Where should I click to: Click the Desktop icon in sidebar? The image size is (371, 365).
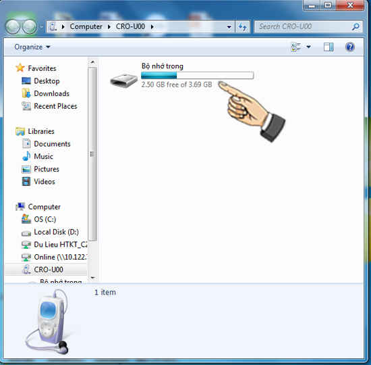click(26, 81)
